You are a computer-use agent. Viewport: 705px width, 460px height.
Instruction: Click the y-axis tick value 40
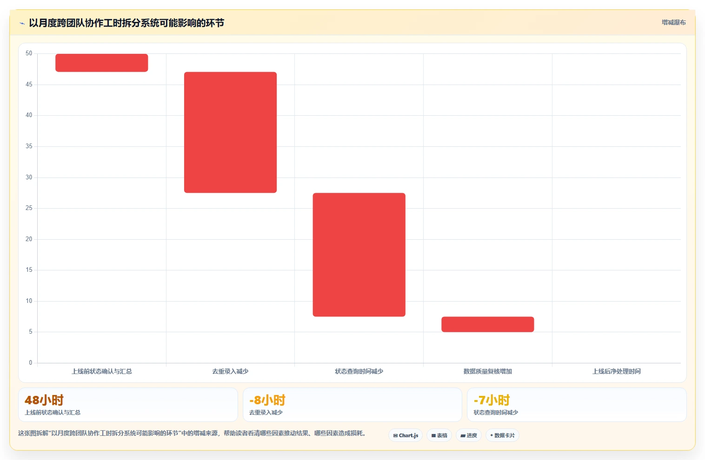pyautogui.click(x=29, y=115)
